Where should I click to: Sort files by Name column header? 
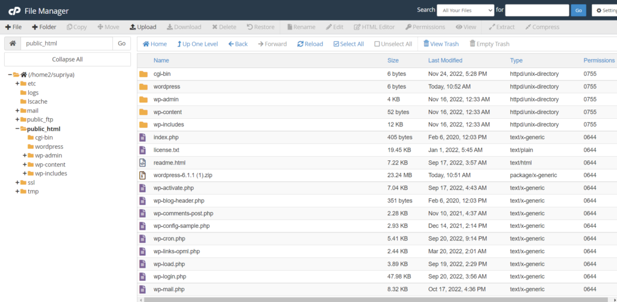point(161,60)
